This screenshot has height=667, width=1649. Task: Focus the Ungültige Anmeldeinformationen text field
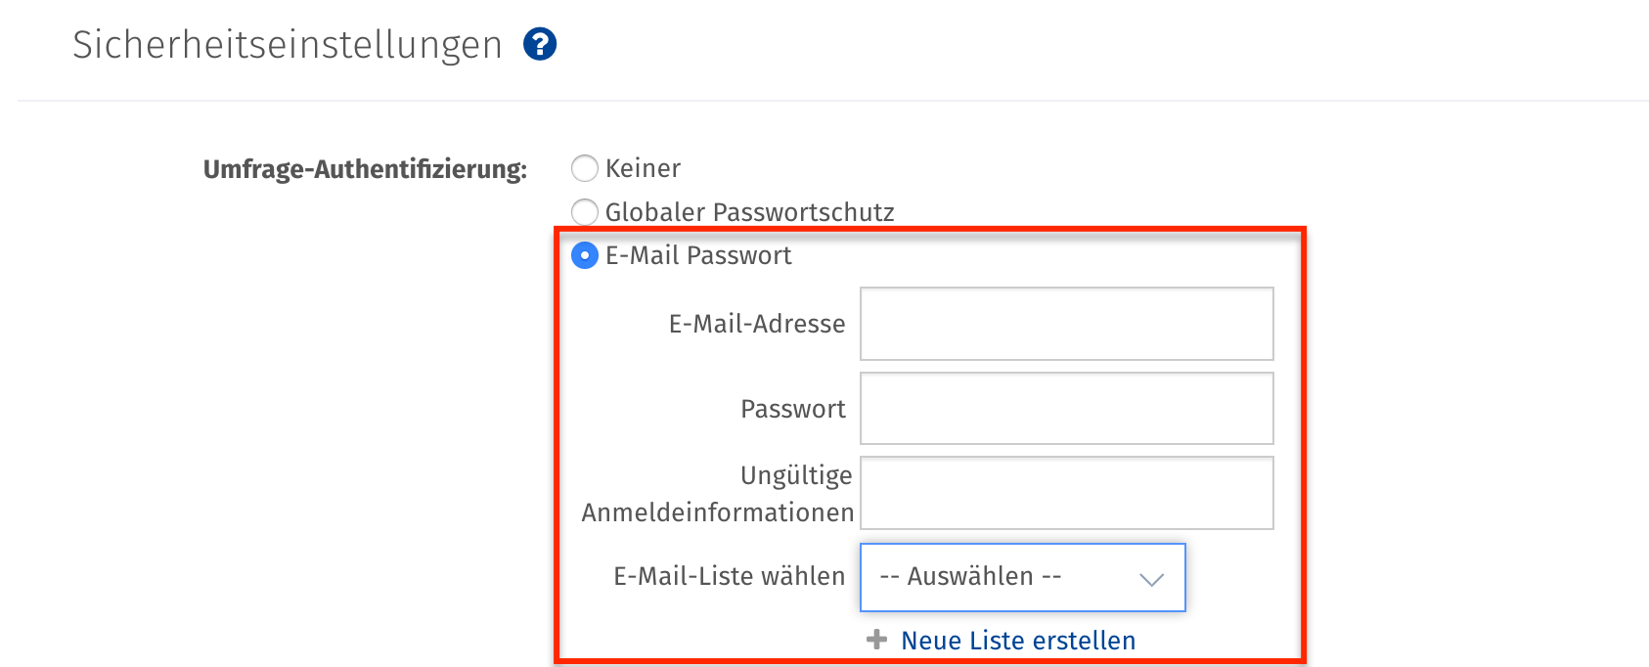(1066, 493)
